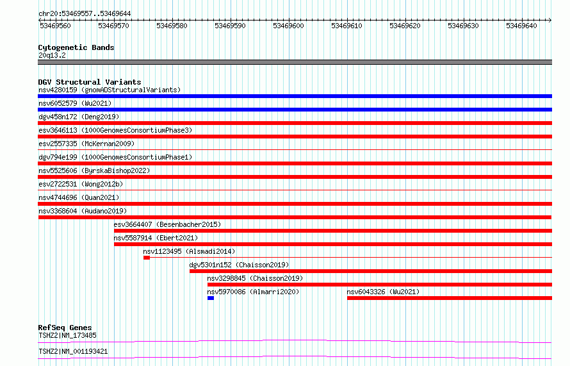Screen dimensions: 570x366
Task: Select the nsv6052579 (Wu2021) variant label
Action: click(x=75, y=103)
